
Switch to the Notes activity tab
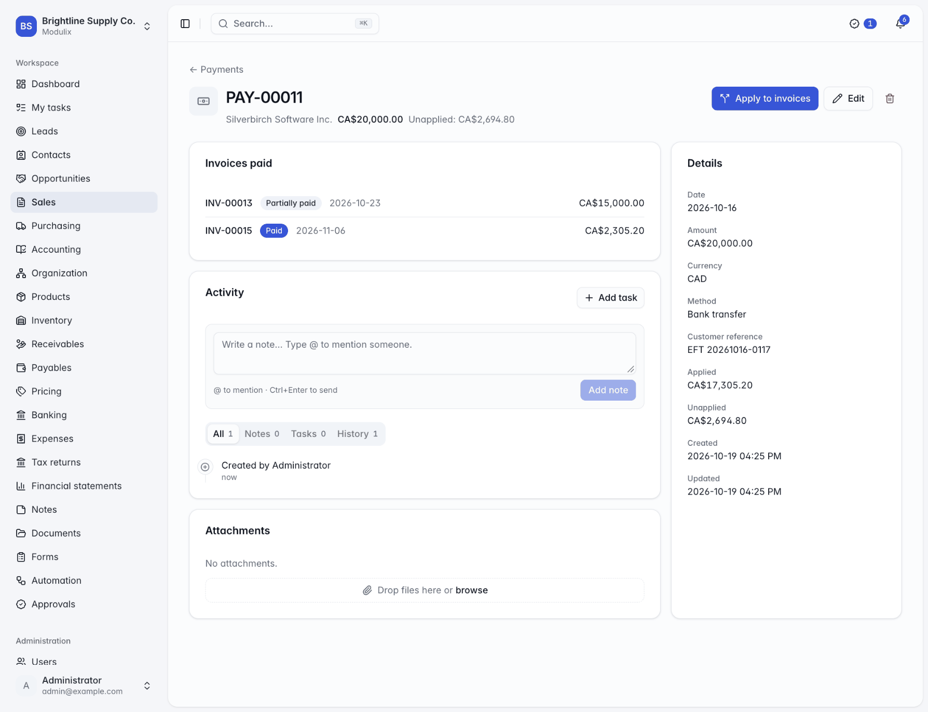coord(262,434)
